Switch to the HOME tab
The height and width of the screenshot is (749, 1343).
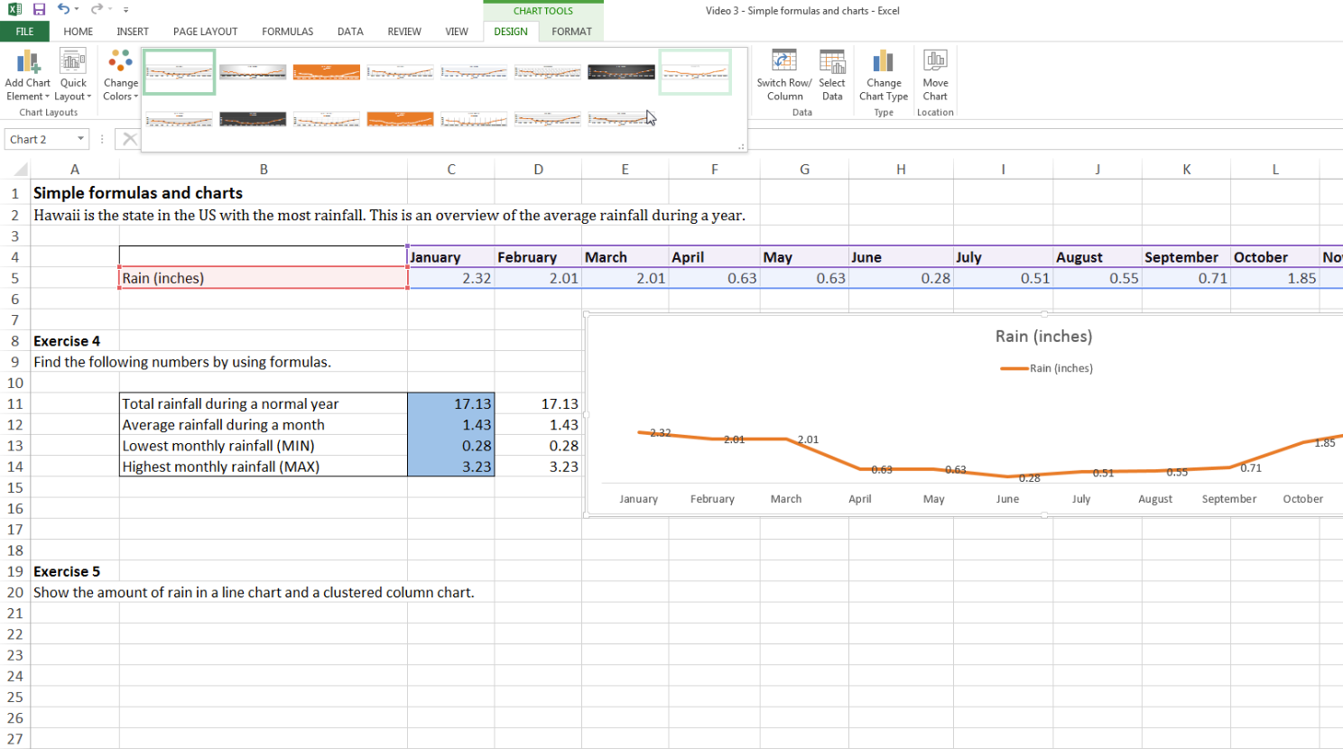pyautogui.click(x=79, y=32)
